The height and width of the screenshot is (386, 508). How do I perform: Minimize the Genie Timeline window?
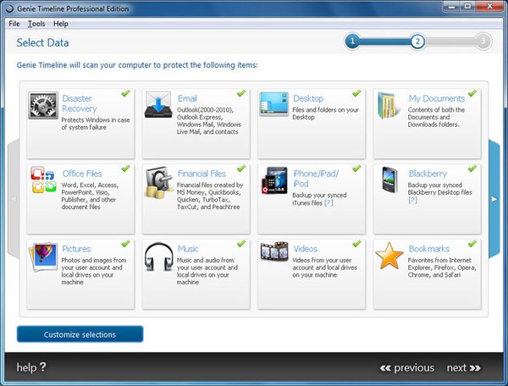452,6
